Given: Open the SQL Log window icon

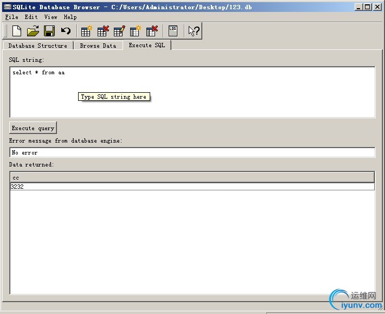Looking at the screenshot, I should [173, 31].
